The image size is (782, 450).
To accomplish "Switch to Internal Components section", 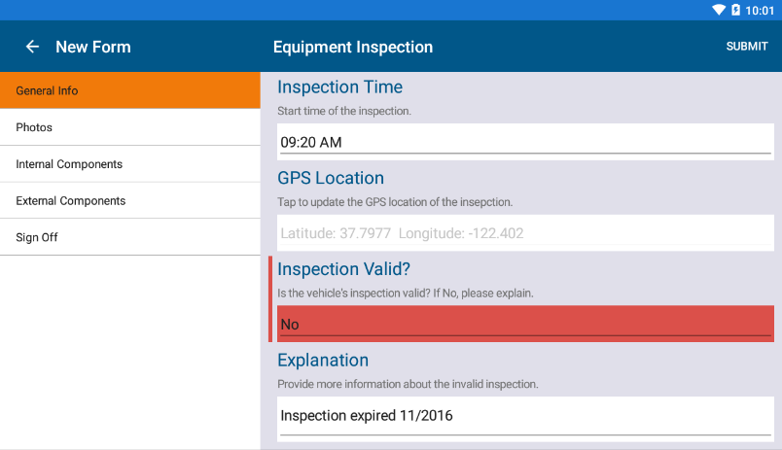I will point(130,164).
